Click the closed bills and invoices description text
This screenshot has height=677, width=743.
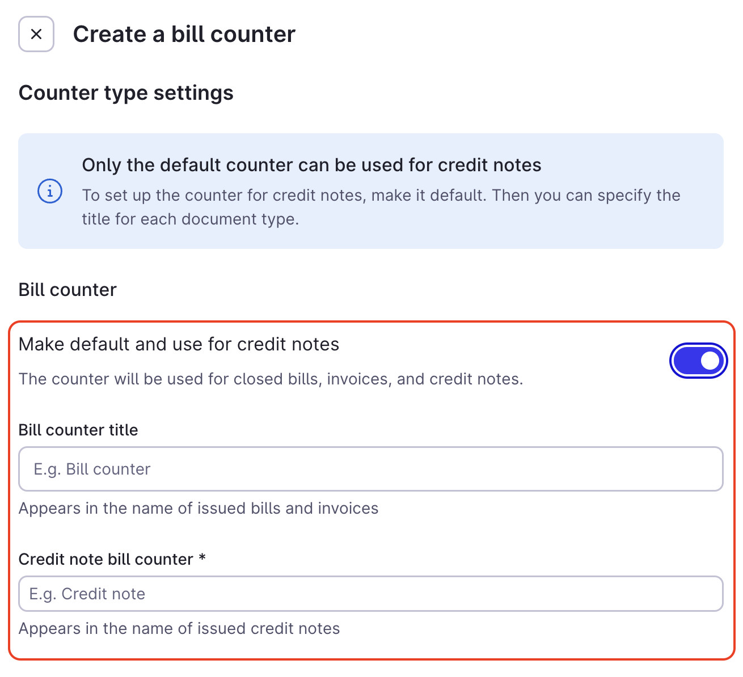click(272, 379)
